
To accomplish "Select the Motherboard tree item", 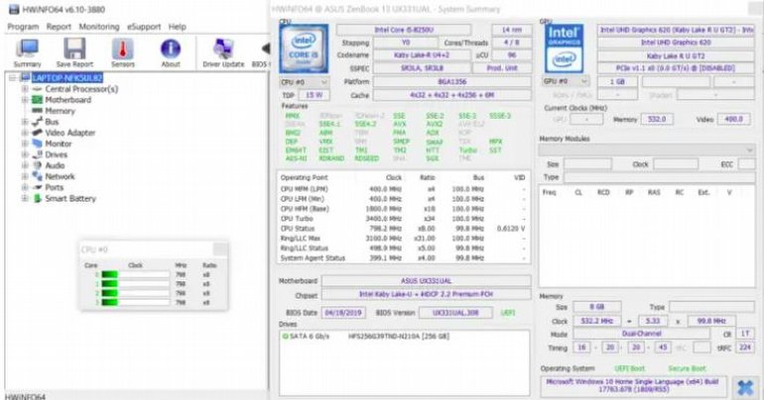I will [x=67, y=100].
